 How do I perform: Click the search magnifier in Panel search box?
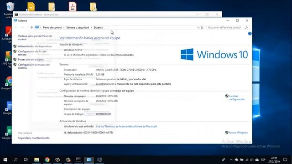pyautogui.click(x=246, y=27)
